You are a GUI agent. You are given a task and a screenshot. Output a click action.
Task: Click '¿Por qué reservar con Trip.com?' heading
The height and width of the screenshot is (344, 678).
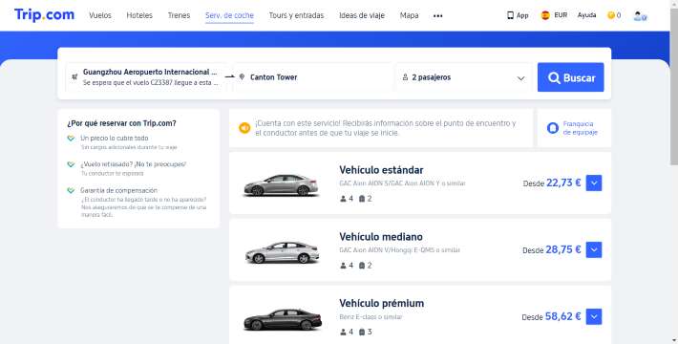(x=121, y=123)
